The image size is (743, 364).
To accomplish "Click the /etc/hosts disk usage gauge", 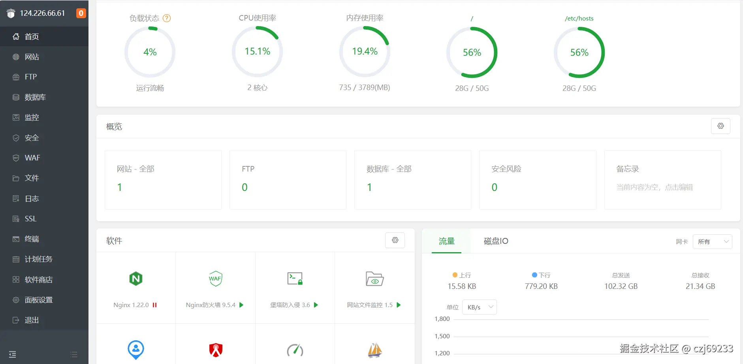I will [579, 53].
